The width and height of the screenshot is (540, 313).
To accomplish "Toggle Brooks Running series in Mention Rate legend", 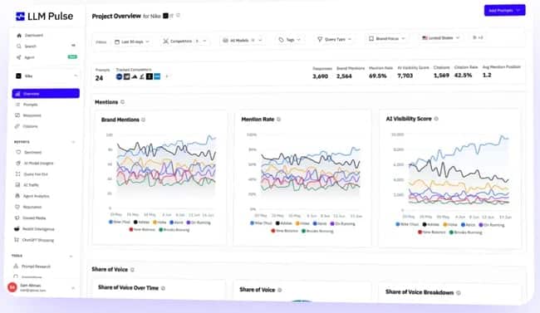I will pos(317,231).
